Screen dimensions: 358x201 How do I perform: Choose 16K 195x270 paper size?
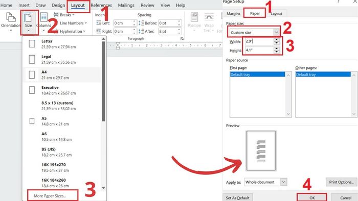[62, 167]
